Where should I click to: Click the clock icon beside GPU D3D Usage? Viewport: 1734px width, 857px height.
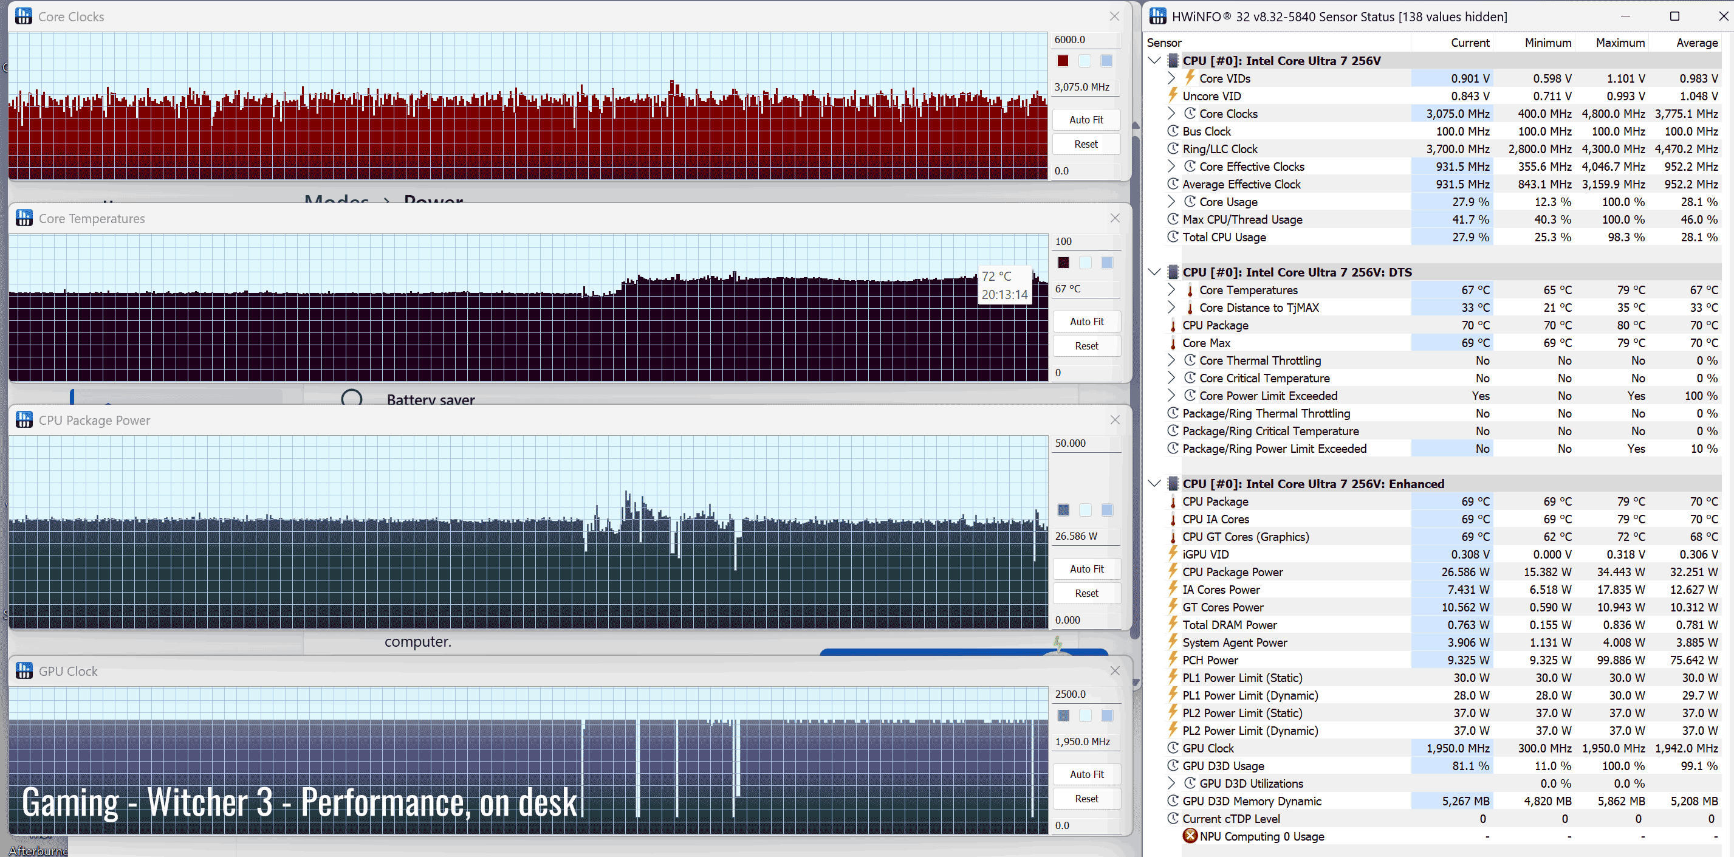1173,765
